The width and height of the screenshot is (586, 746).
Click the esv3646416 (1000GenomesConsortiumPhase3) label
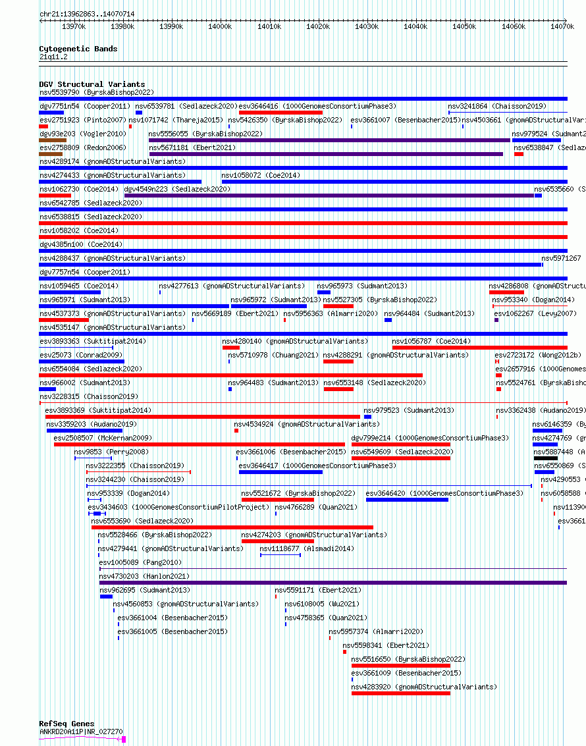point(317,106)
